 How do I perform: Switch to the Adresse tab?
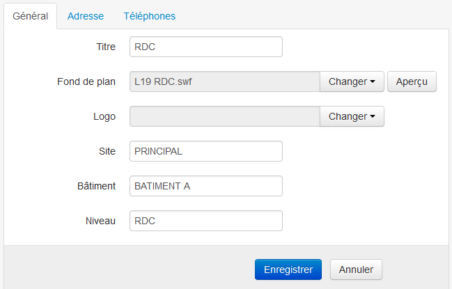(x=86, y=15)
